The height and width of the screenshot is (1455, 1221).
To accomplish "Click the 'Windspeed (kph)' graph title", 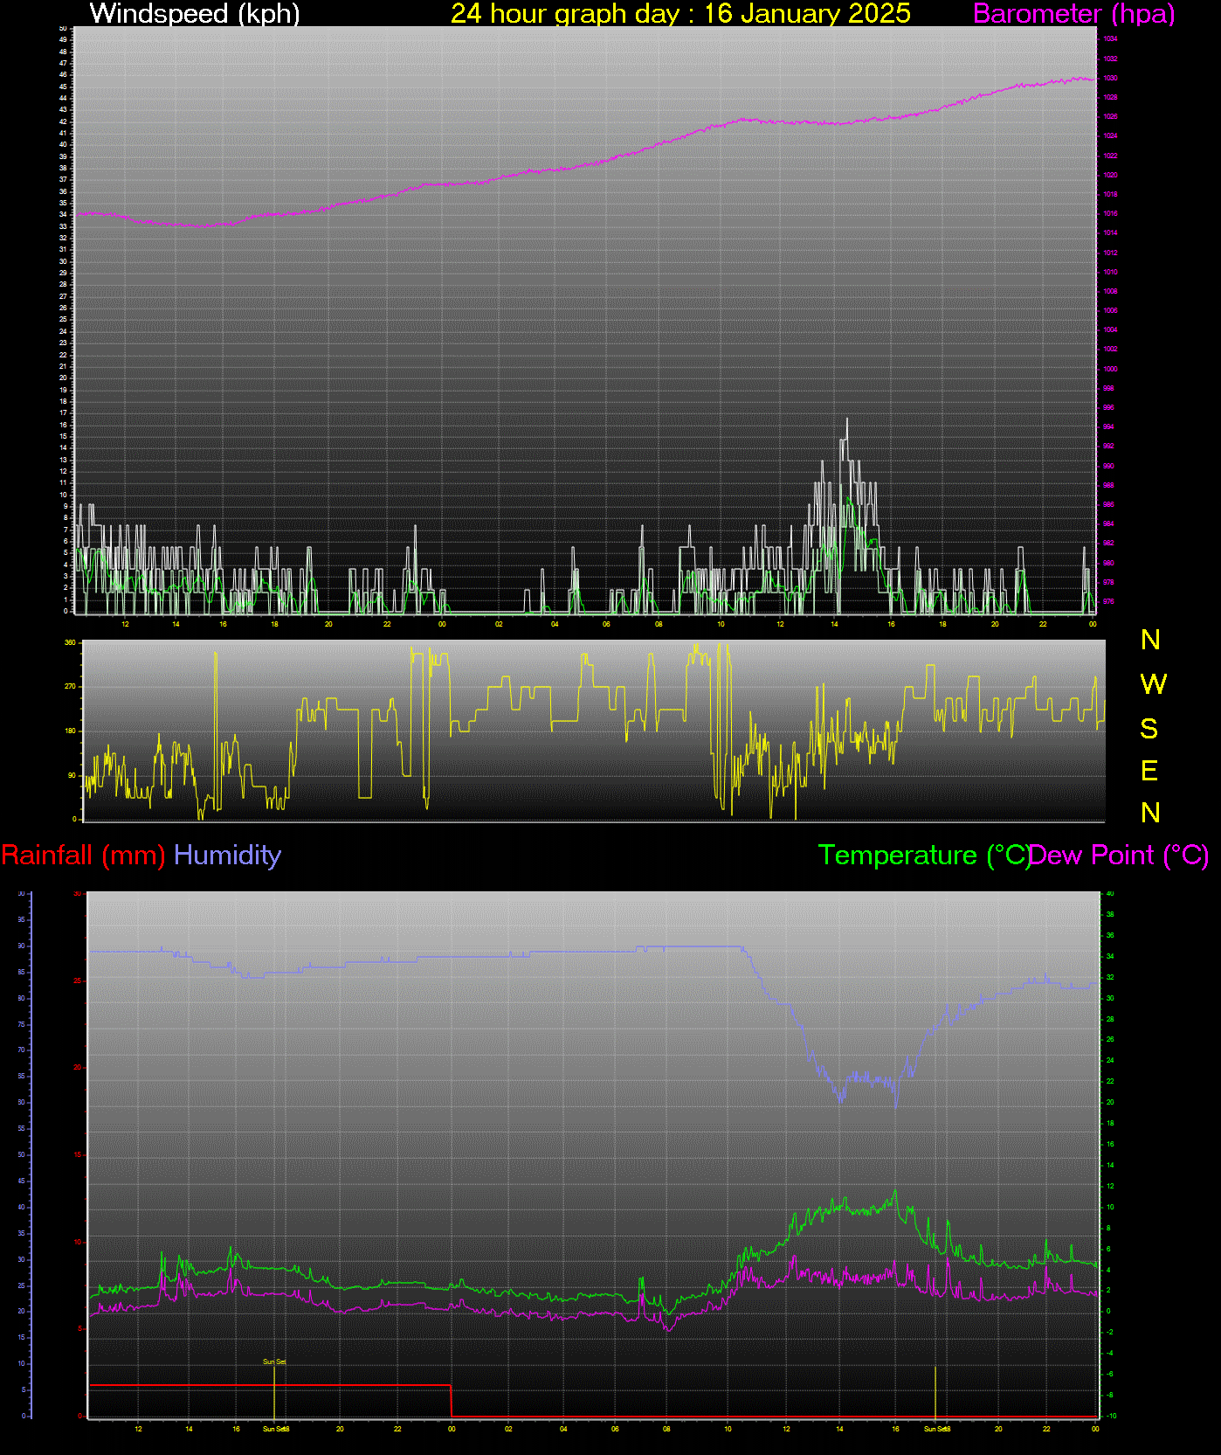I will pyautogui.click(x=195, y=13).
